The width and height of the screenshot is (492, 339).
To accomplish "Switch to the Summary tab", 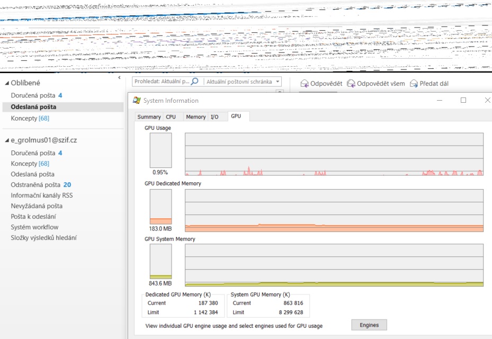I will click(149, 117).
